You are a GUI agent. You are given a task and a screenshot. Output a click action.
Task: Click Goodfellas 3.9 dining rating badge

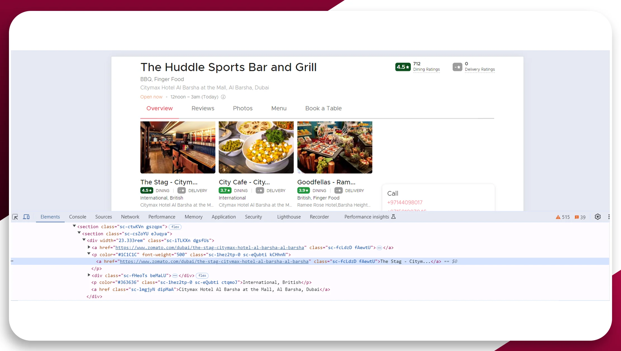[303, 190]
